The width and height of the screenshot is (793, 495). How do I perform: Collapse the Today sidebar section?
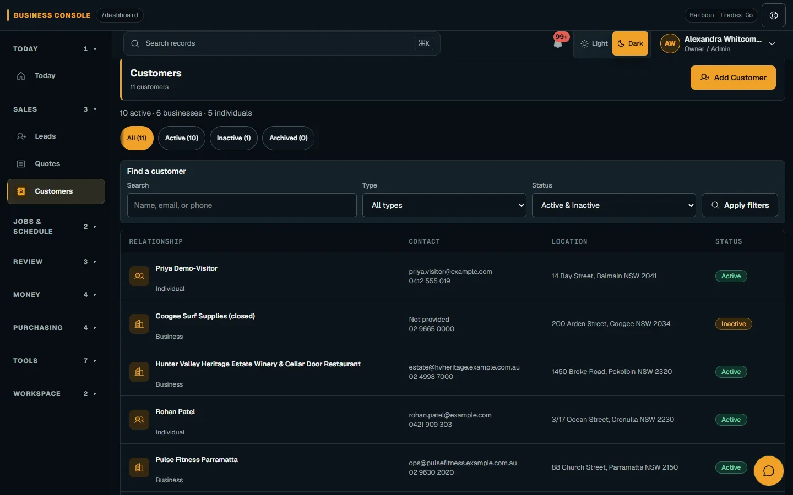coord(55,49)
